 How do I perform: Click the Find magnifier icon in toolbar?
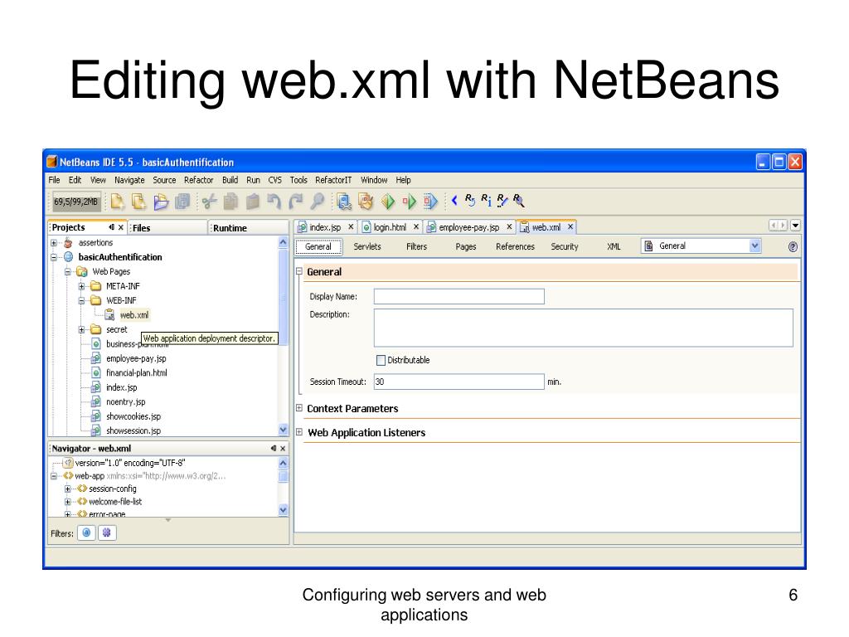pos(318,202)
